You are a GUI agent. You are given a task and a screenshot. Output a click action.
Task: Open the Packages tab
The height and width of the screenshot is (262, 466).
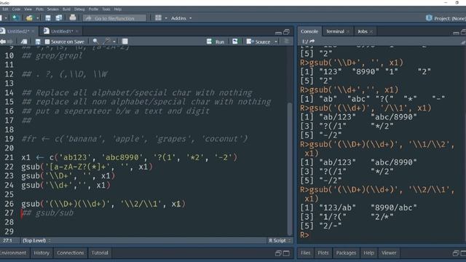[346, 253]
